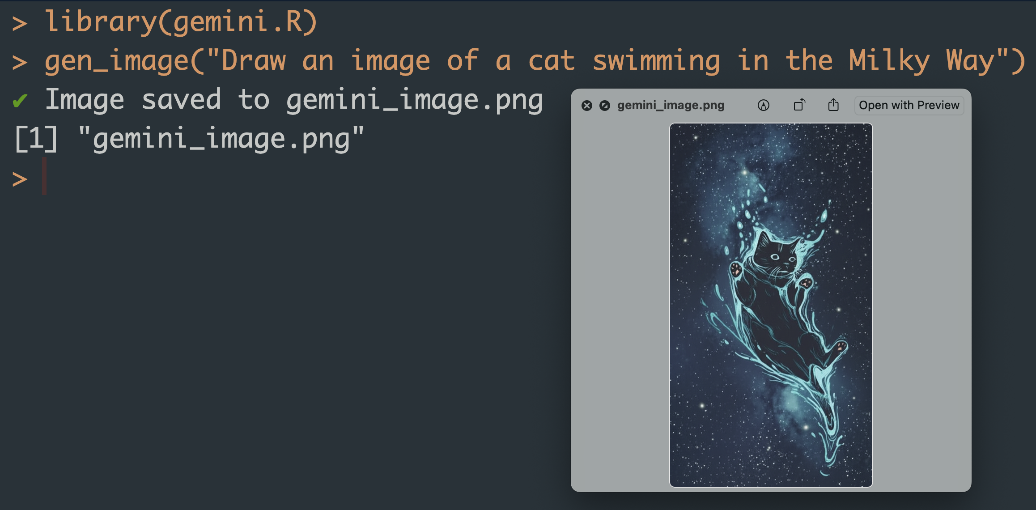Click the green success checkmark

[20, 101]
